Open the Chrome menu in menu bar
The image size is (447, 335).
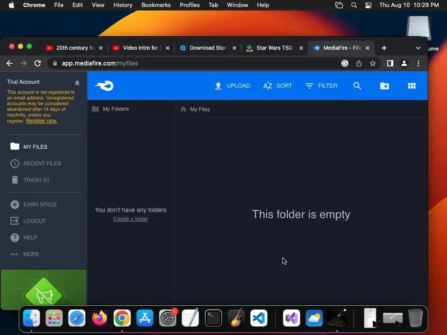click(x=34, y=5)
